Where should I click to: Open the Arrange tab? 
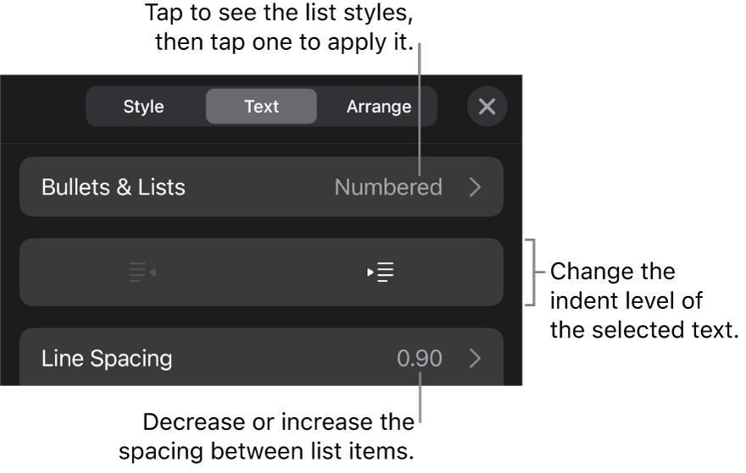379,107
